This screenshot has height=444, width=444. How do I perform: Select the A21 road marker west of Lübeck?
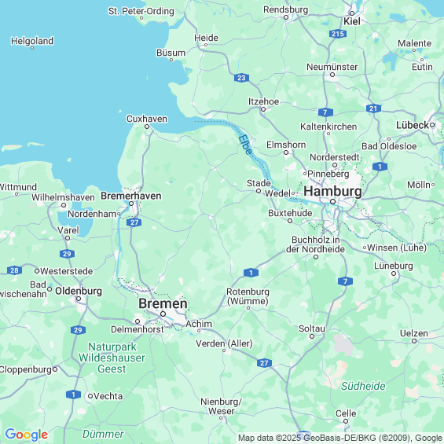point(373,108)
